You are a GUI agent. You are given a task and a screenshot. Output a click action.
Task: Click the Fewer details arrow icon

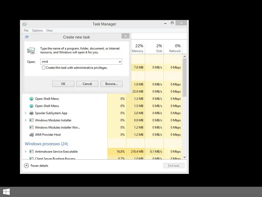pyautogui.click(x=26, y=166)
